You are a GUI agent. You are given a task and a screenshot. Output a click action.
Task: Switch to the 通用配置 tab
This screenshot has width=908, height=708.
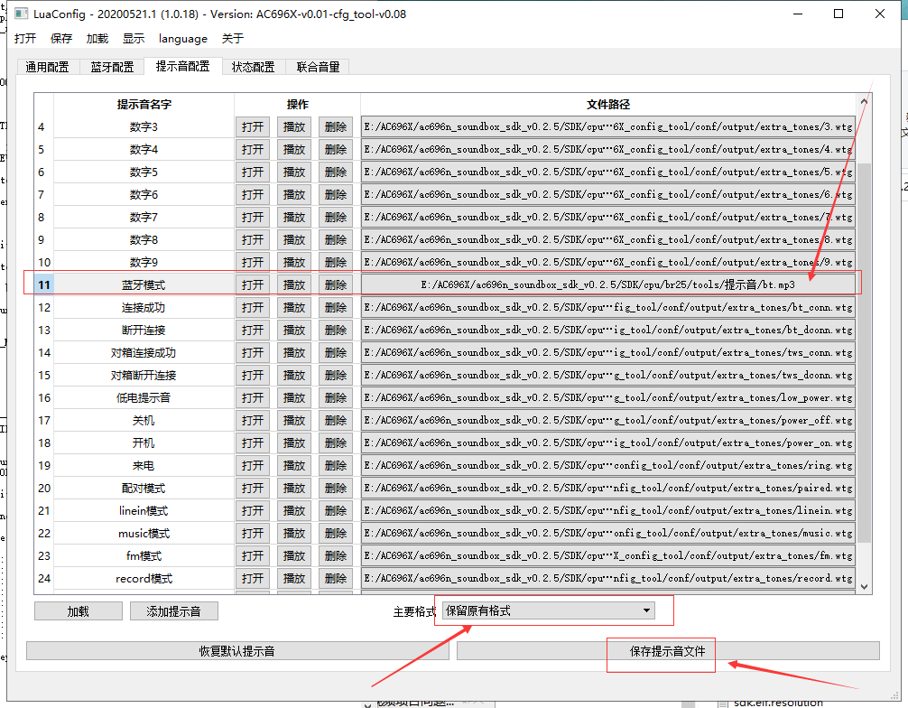tap(47, 67)
